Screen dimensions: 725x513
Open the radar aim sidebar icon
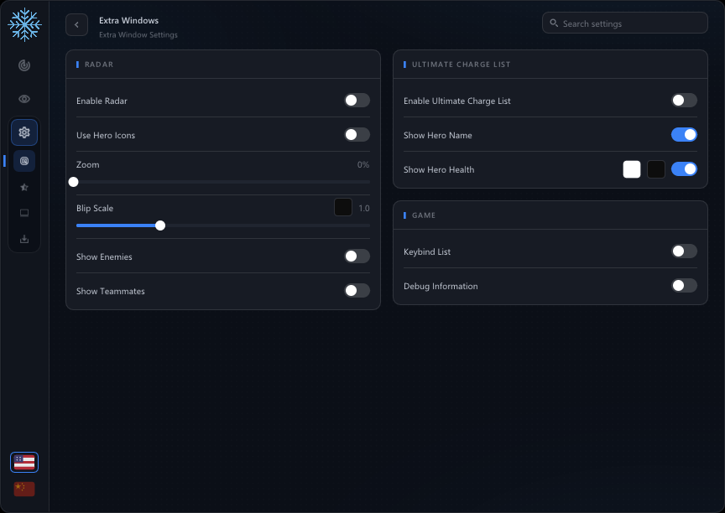[x=24, y=65]
